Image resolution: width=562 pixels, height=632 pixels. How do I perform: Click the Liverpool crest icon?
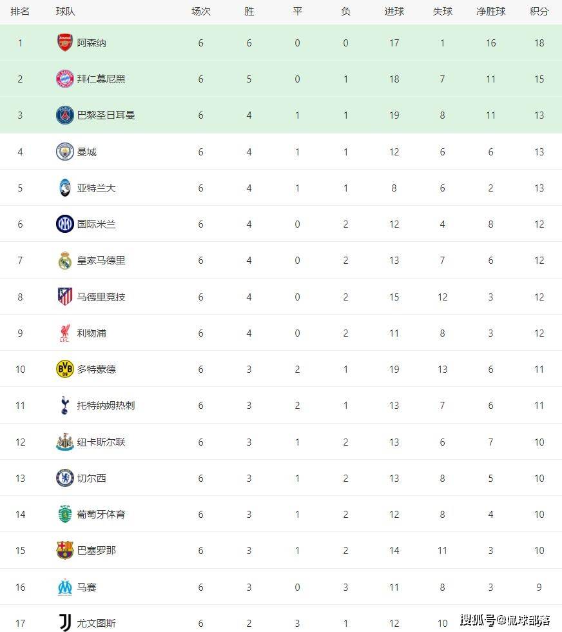[65, 333]
